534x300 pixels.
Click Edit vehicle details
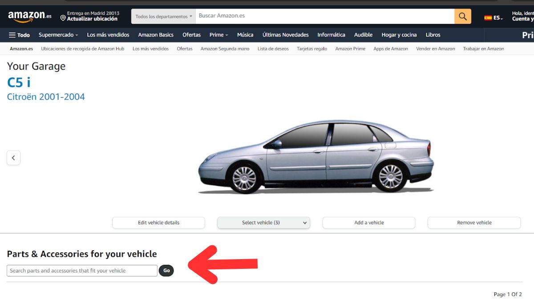pos(158,222)
